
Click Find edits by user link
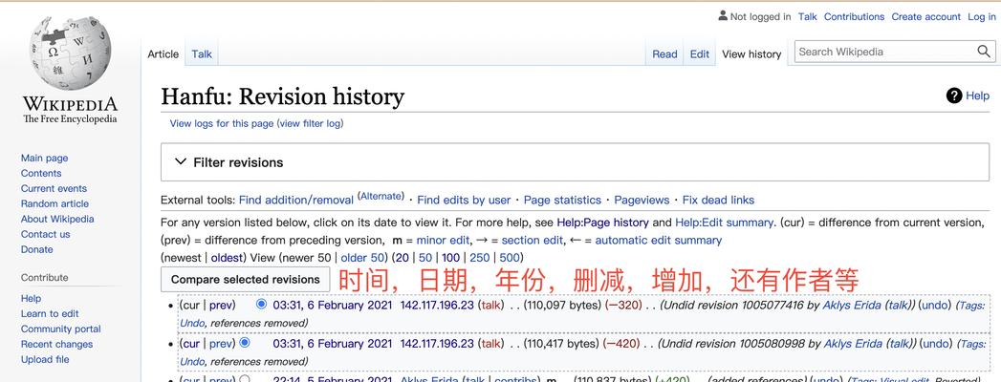[464, 201]
